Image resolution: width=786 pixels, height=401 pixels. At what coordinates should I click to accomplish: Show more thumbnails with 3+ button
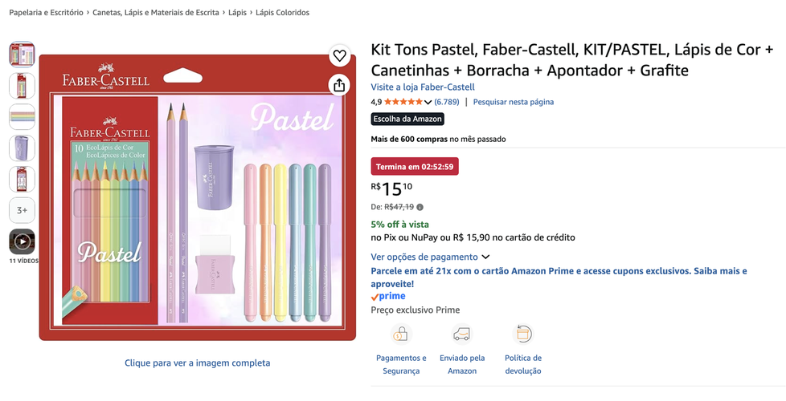tap(22, 210)
